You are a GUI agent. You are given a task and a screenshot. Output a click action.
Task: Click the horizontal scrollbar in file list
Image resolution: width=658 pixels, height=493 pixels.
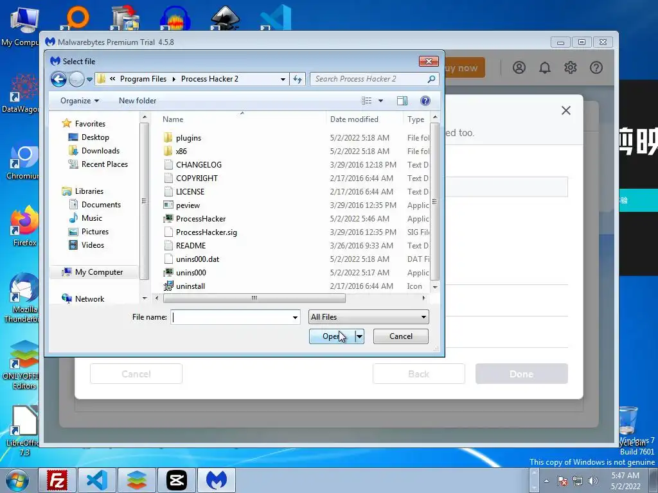pos(254,298)
